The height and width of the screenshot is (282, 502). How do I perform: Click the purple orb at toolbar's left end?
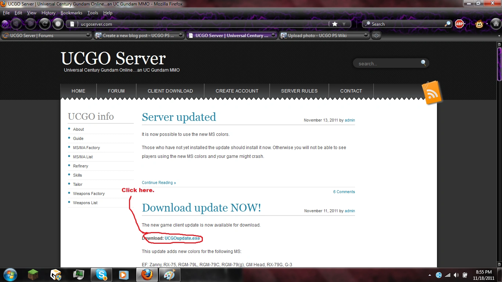coord(5,24)
